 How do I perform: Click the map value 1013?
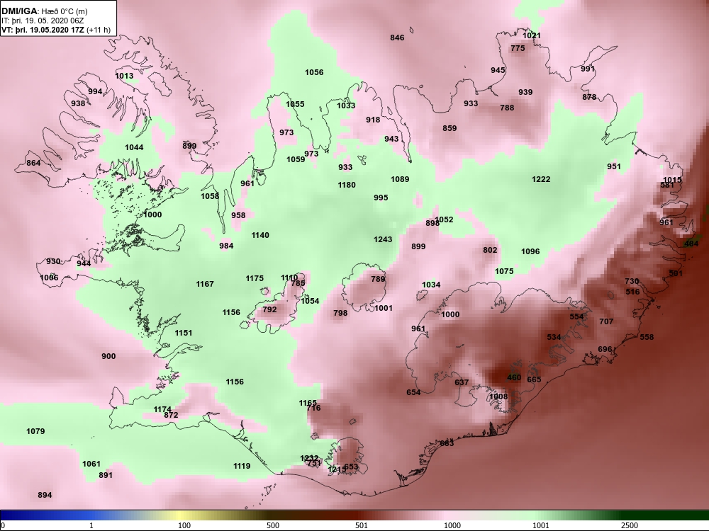[124, 76]
